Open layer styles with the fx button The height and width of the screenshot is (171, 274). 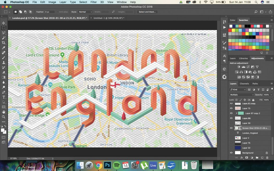pyautogui.click(x=241, y=158)
